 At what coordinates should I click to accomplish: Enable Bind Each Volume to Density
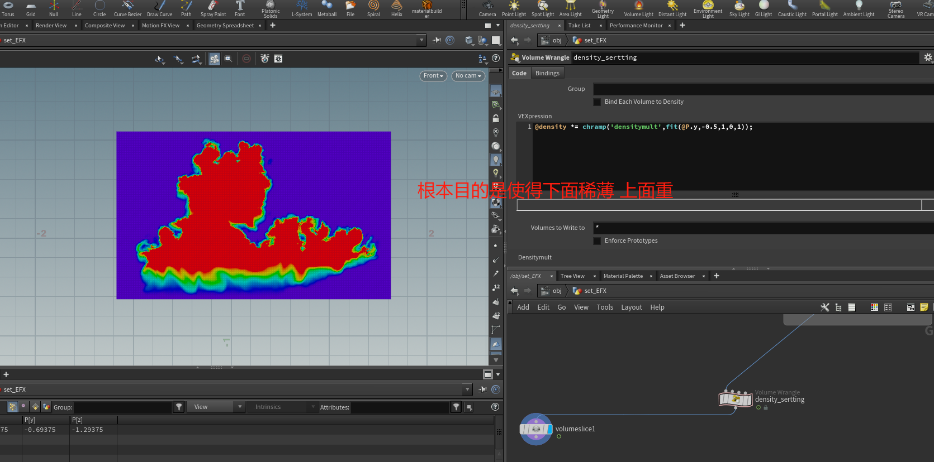pos(597,102)
